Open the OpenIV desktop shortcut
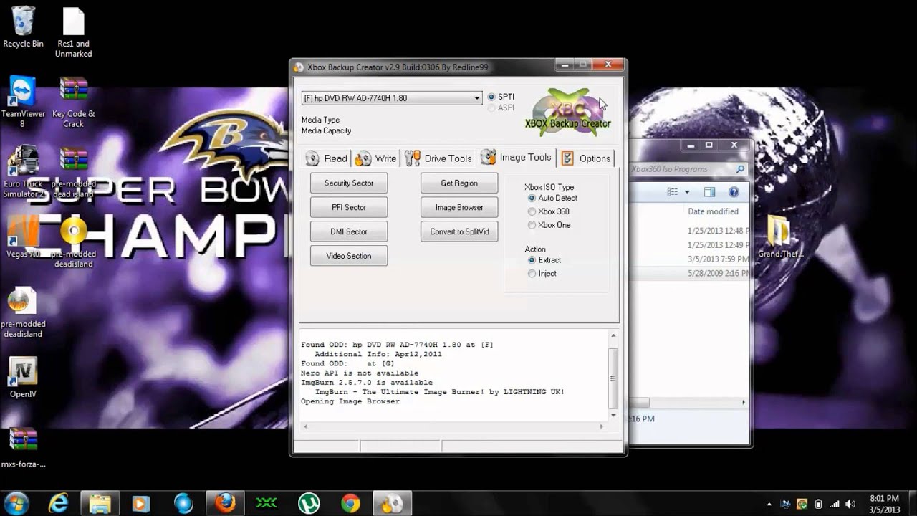Image resolution: width=917 pixels, height=516 pixels. (x=23, y=373)
